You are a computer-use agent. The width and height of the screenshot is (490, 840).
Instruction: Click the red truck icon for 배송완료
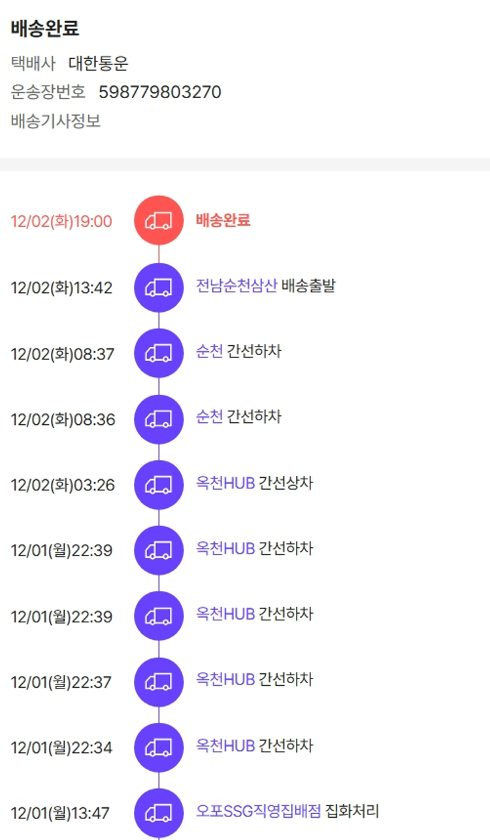click(x=159, y=221)
